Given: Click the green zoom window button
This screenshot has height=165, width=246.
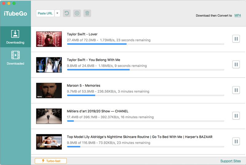Looking at the screenshot, I should point(14,3).
